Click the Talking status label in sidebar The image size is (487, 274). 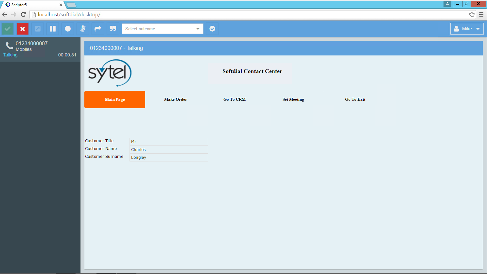click(10, 55)
